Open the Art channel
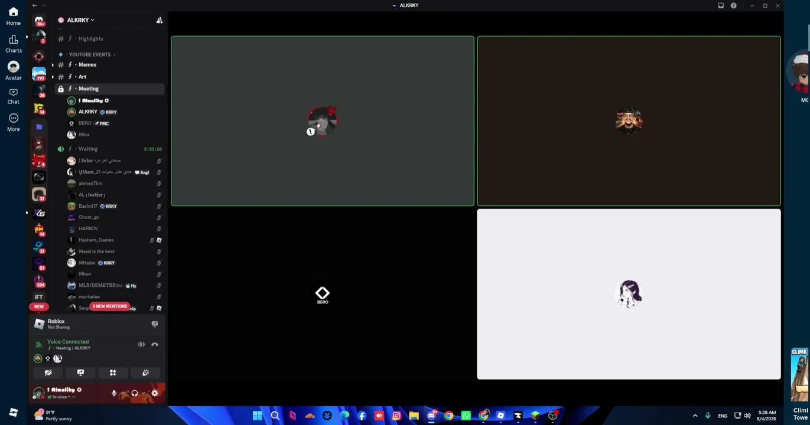The height and width of the screenshot is (425, 810). click(110, 77)
